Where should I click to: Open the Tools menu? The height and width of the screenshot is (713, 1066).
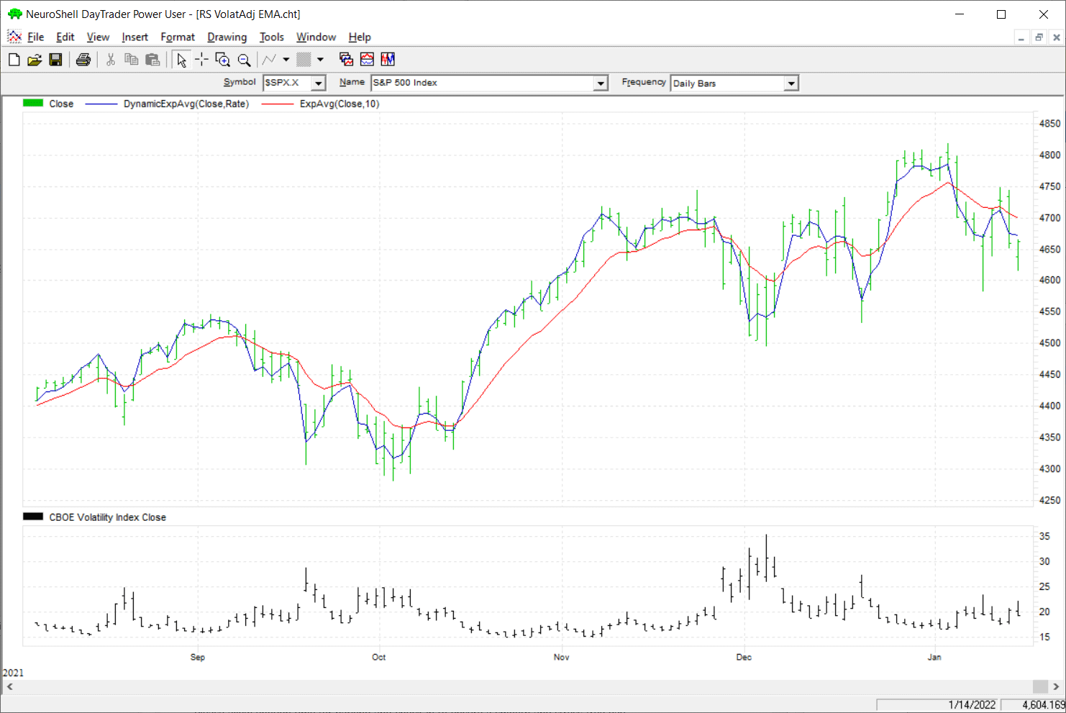(271, 37)
